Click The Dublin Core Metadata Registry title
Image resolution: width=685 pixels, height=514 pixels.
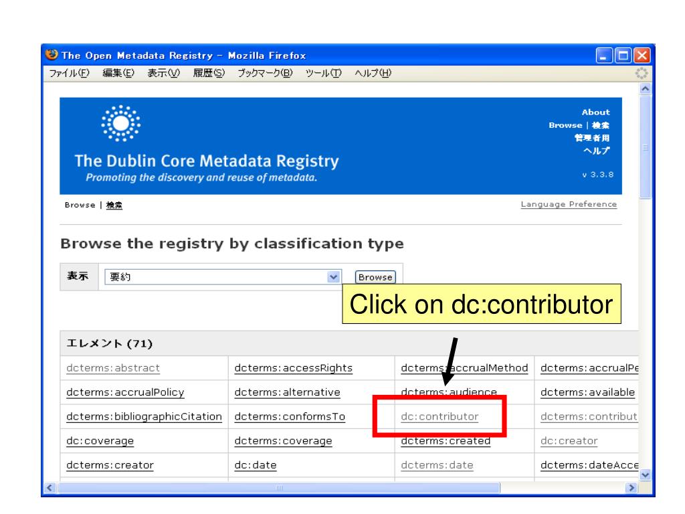(207, 161)
